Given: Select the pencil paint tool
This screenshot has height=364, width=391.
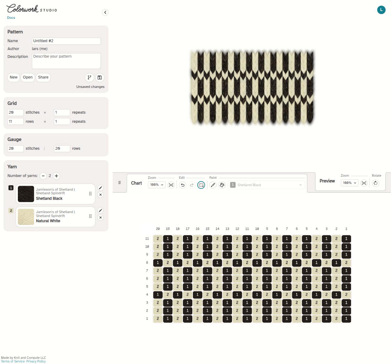Looking at the screenshot, I should tap(213, 185).
